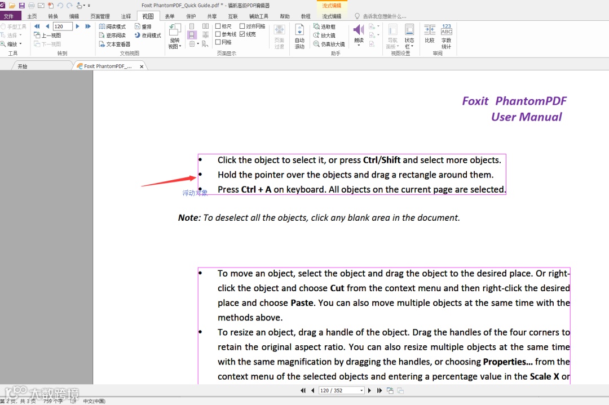Activate the 选取框 marquee tool
This screenshot has height=405, width=609.
[x=324, y=26]
